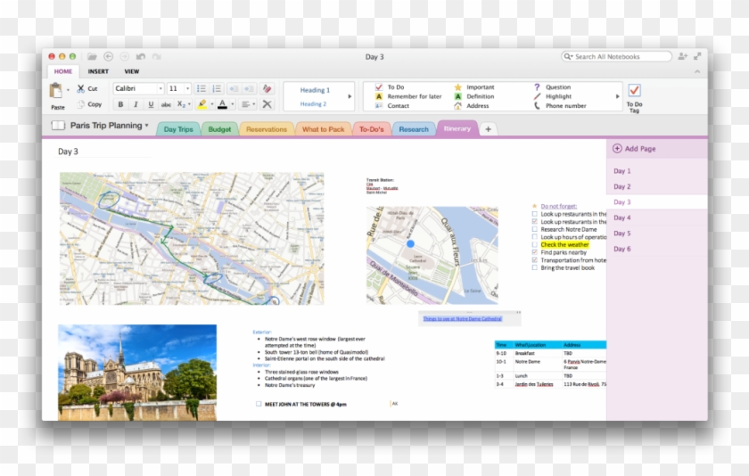The height and width of the screenshot is (476, 749).
Task: Open the Budget section tab
Action: tap(219, 129)
